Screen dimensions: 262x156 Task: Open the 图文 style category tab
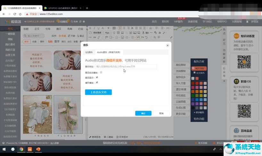tap(59, 29)
